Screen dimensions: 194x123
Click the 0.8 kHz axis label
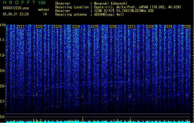click(x=3, y=86)
